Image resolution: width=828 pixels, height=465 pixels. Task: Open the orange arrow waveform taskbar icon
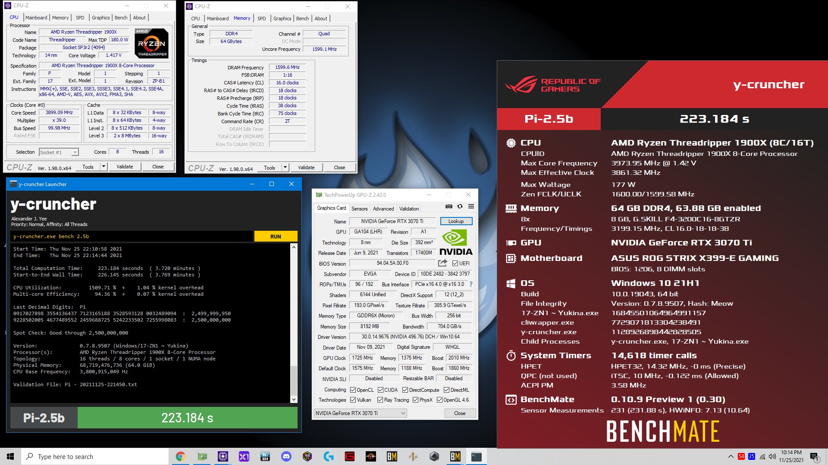[x=413, y=456]
